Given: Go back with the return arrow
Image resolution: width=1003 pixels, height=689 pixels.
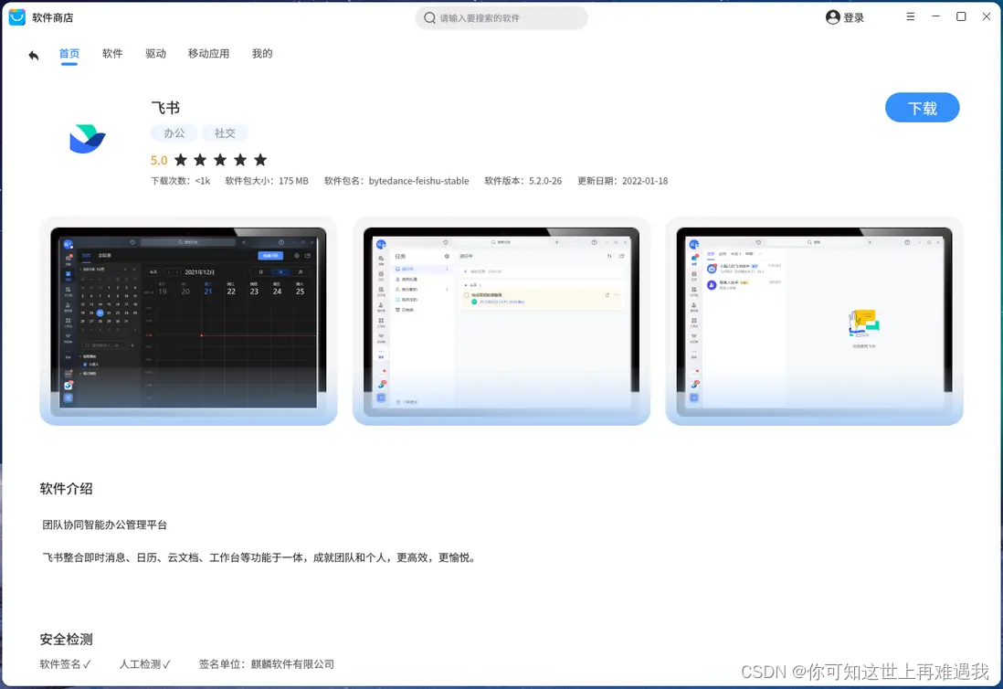Looking at the screenshot, I should click(x=33, y=55).
